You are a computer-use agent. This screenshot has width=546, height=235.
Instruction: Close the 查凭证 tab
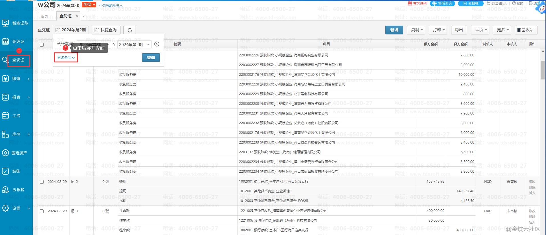77,16
